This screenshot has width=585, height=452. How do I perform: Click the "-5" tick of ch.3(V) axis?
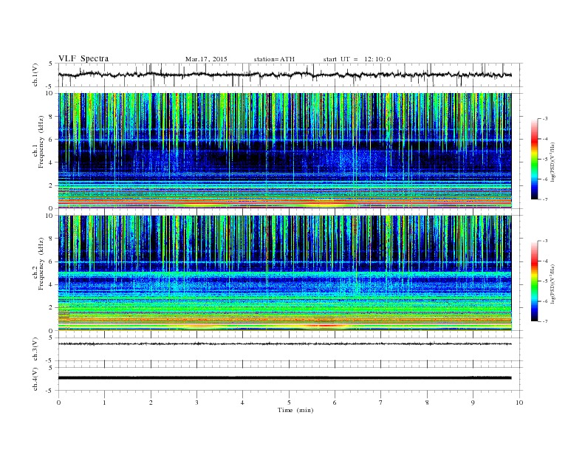(x=50, y=361)
